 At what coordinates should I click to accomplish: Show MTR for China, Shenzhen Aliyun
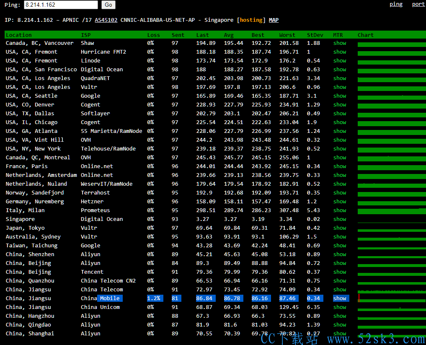340,254
